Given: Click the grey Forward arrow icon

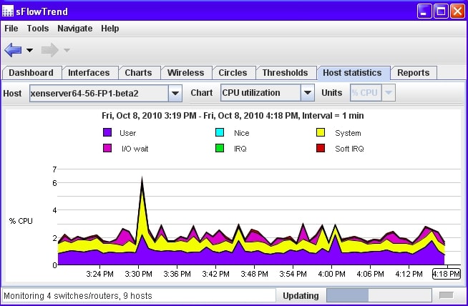Looking at the screenshot, I should (x=49, y=50).
